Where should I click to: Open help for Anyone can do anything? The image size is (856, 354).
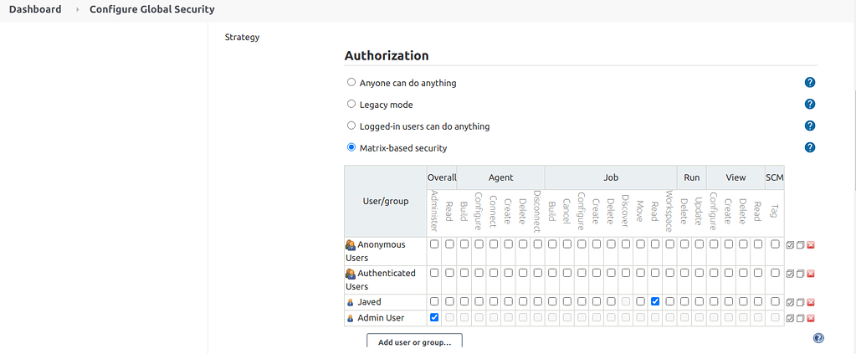[810, 83]
